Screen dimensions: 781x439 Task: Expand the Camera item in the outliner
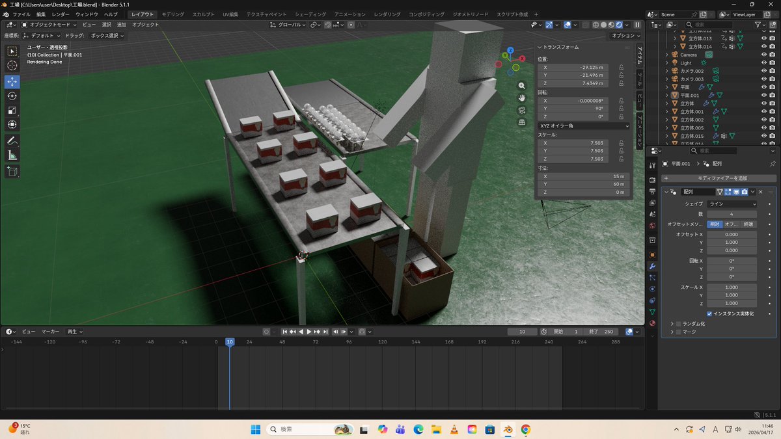(x=667, y=55)
